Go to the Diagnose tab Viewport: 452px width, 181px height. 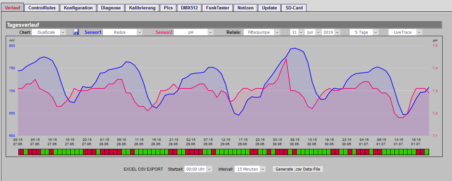[x=111, y=8]
